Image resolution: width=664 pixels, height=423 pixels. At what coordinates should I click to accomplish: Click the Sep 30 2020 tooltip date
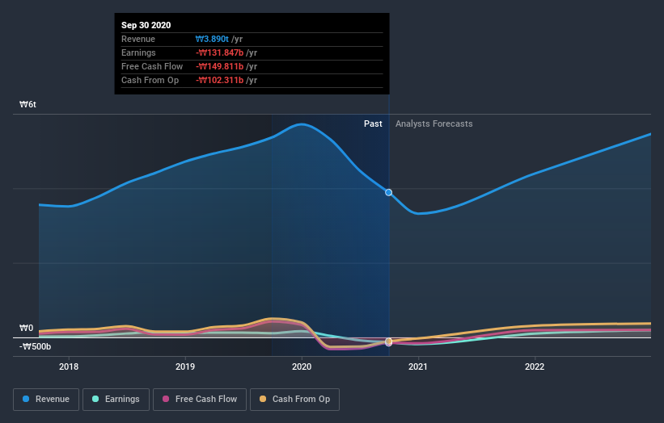[146, 25]
